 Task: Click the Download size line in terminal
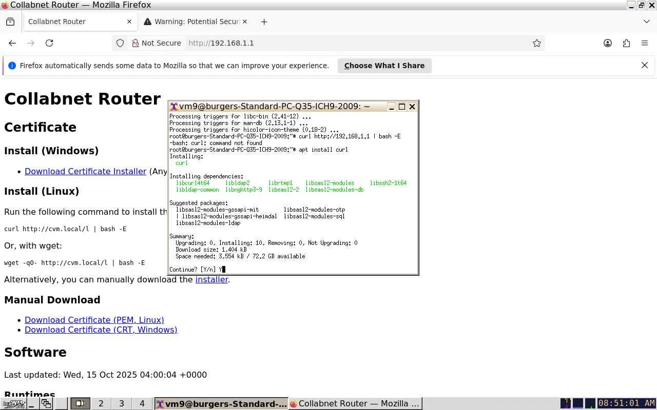(211, 250)
